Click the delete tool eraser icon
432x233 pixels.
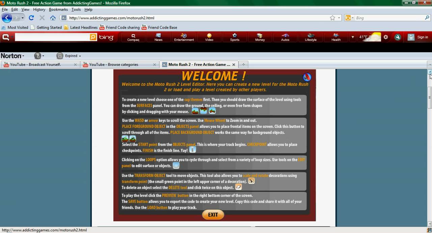tap(239, 187)
